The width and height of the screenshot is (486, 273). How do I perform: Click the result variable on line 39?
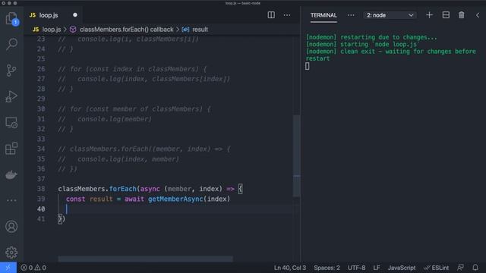coord(101,199)
